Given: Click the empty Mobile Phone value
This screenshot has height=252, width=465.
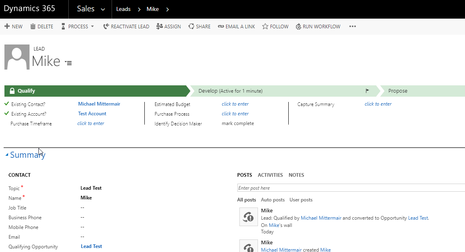Looking at the screenshot, I should click(82, 227).
